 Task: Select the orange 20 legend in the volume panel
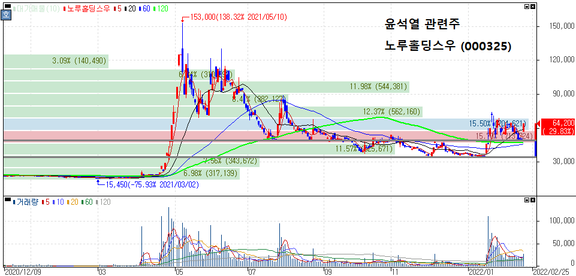click(x=73, y=202)
